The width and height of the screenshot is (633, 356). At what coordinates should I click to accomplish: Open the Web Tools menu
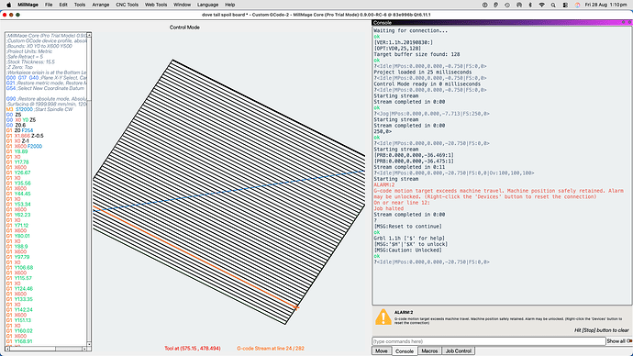156,5
